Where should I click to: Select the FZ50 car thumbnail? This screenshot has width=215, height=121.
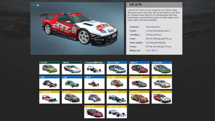pos(162,83)
